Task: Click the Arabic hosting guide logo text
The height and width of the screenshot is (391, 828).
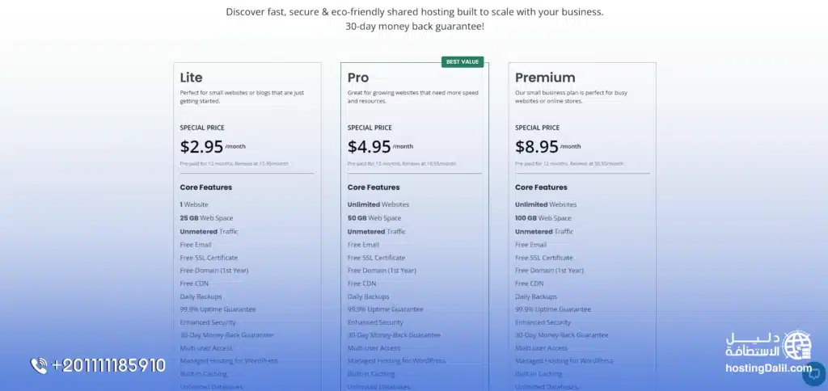Action: click(754, 344)
